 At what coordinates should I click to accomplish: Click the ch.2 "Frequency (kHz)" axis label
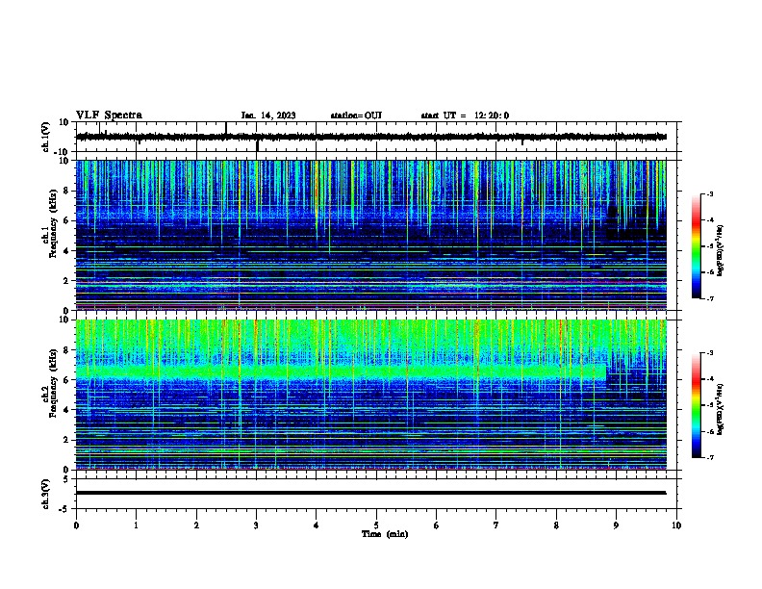pos(53,383)
